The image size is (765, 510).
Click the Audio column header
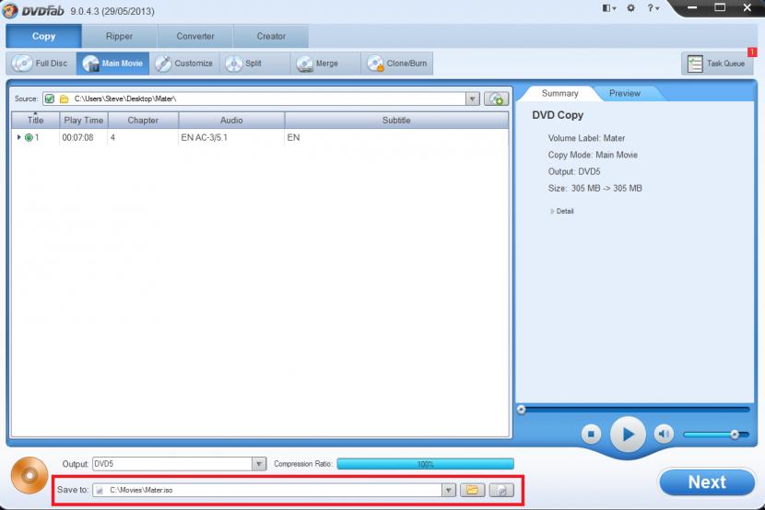[x=231, y=120]
